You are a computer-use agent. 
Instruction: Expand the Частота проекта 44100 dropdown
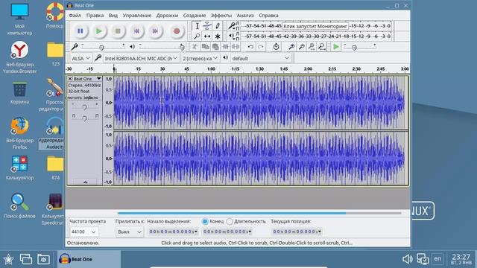click(83, 232)
